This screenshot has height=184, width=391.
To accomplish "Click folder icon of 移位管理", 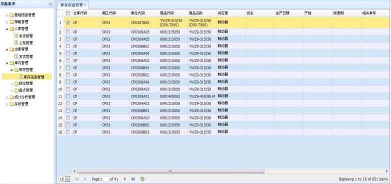I will [16, 83].
